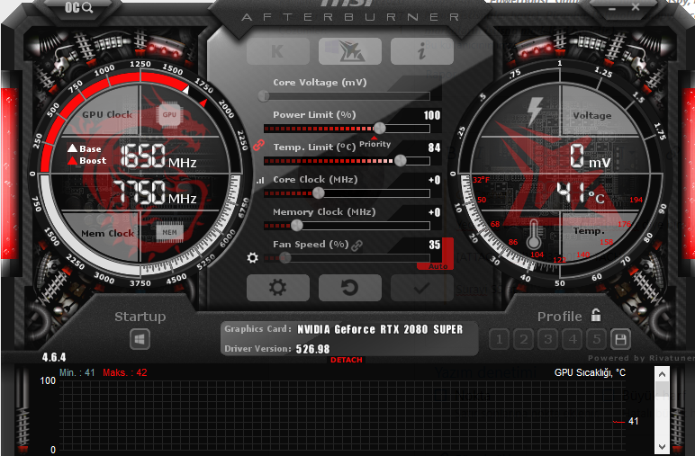695x456 pixels.
Task: Click the Fan Speed value 35
Action: 434,245
